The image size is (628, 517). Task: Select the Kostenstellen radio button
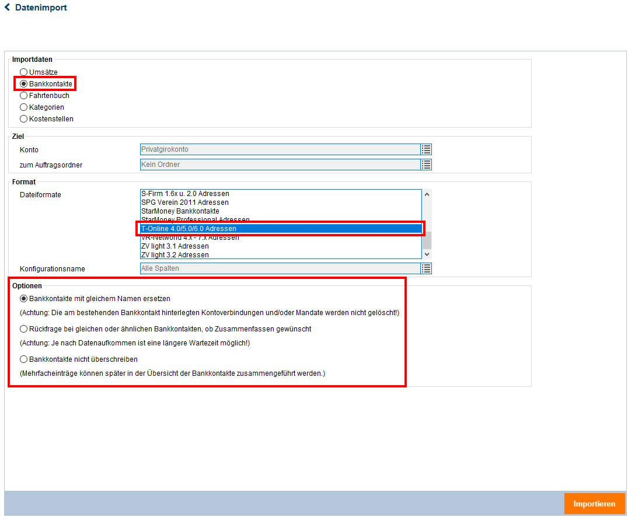(x=24, y=119)
